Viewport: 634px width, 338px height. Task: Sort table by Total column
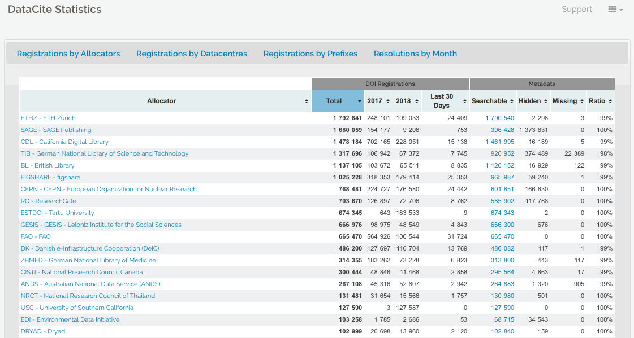(x=338, y=101)
